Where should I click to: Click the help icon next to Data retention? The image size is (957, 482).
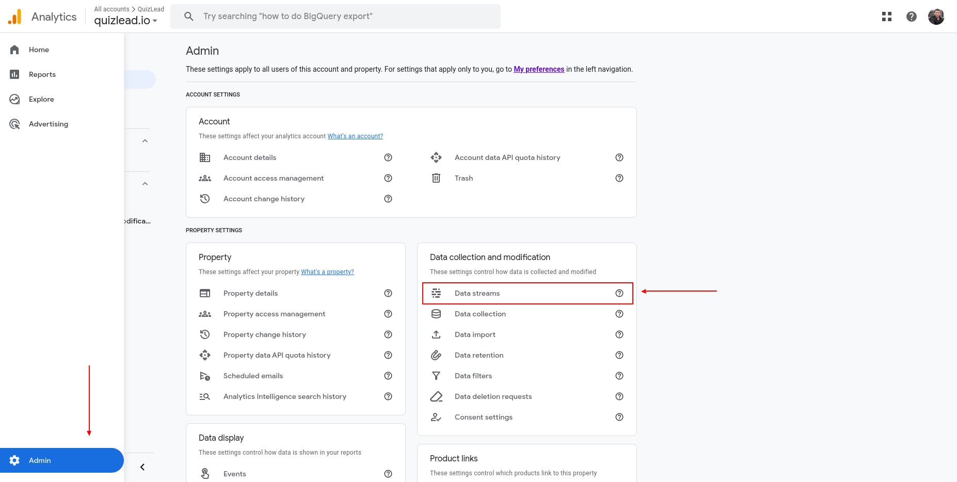619,355
